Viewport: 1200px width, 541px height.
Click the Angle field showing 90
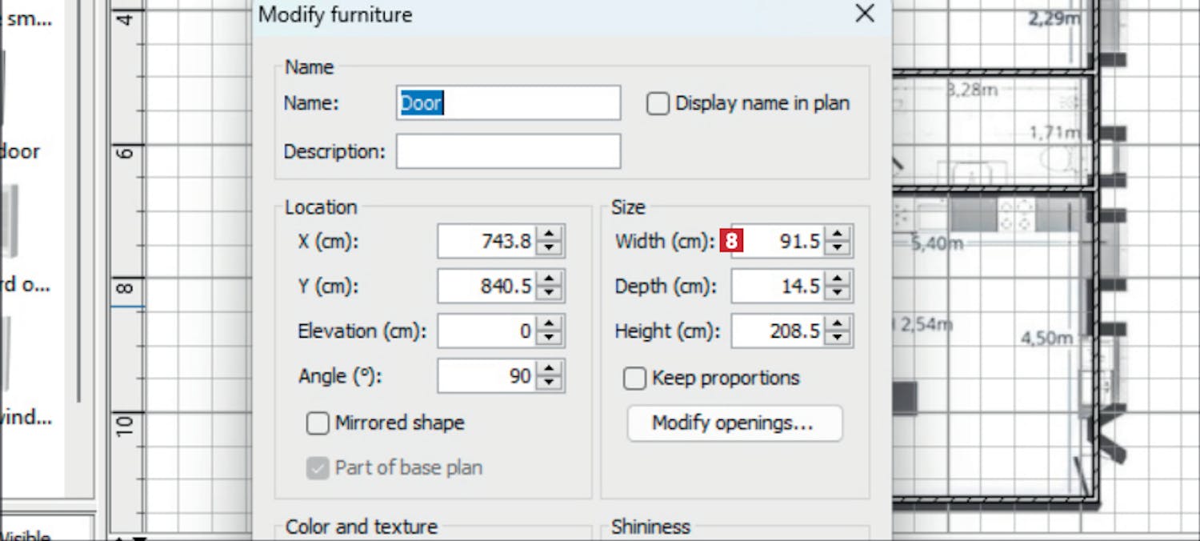[486, 376]
